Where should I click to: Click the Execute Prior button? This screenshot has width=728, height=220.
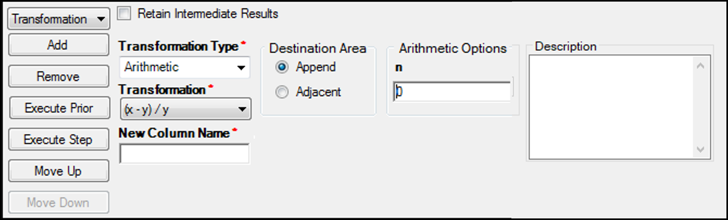pyautogui.click(x=59, y=108)
